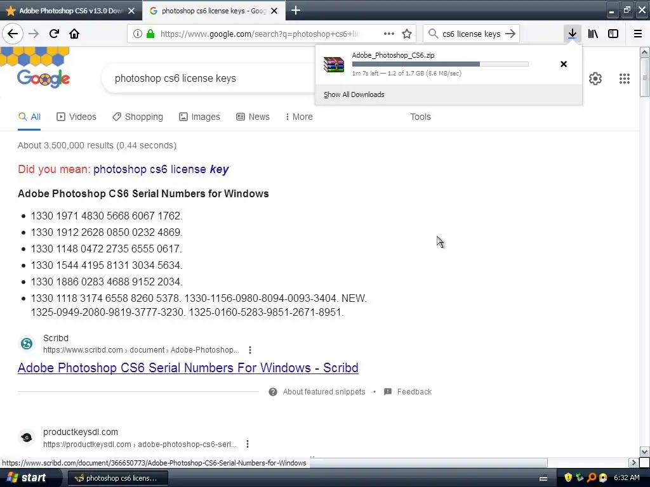Submit search with the arrow in search bar

click(x=510, y=34)
